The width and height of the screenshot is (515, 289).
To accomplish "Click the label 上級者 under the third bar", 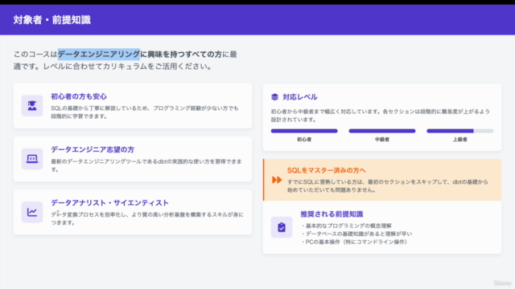I will (459, 139).
